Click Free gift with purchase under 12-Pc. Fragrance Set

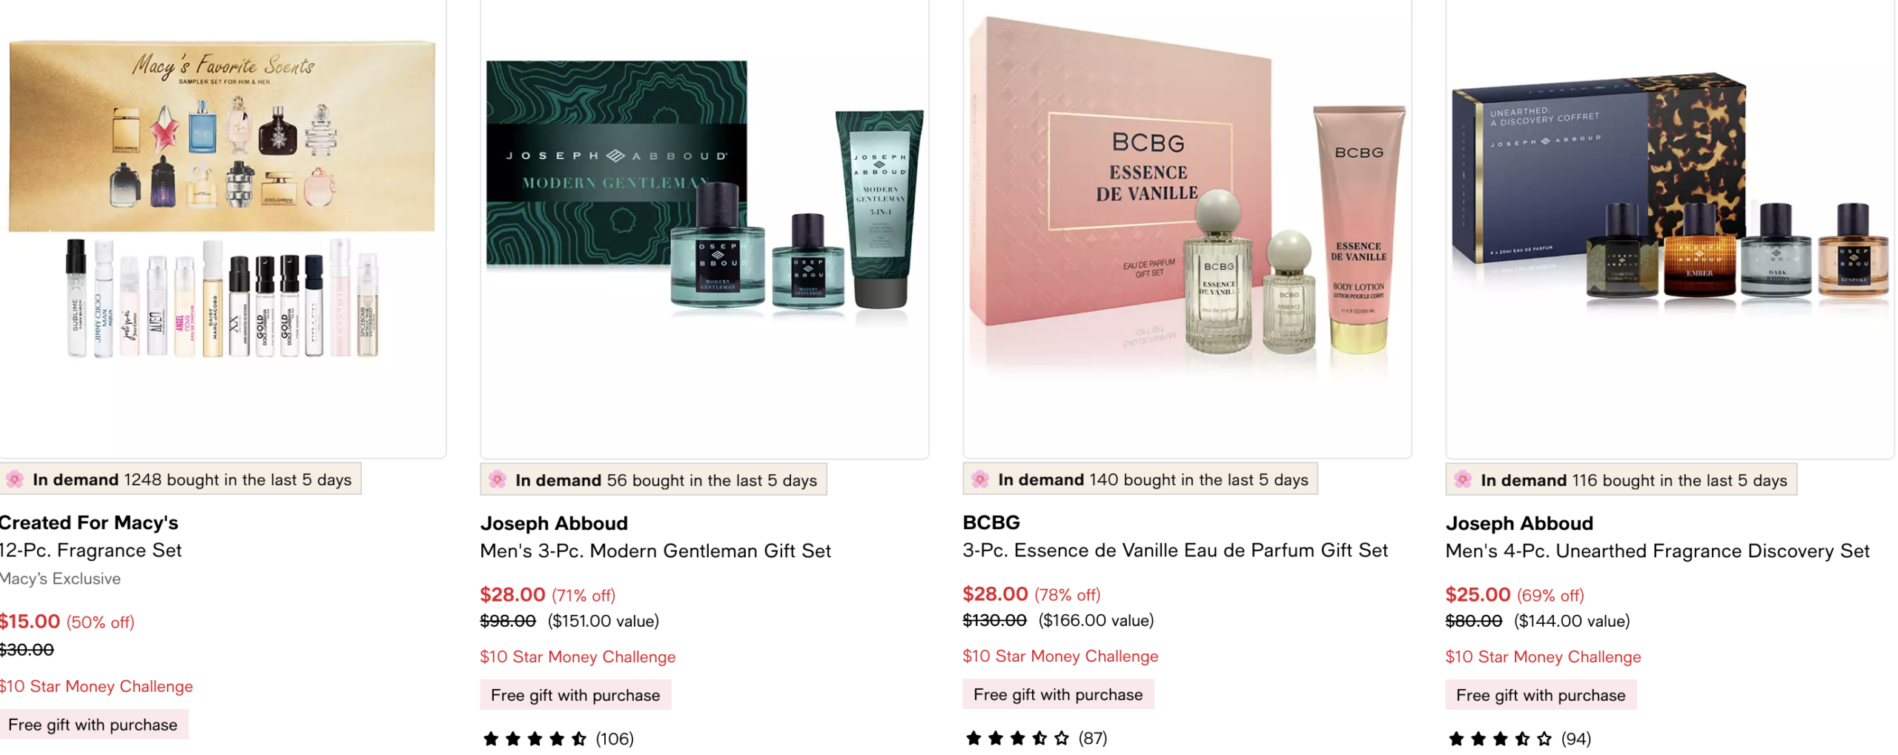click(x=93, y=724)
